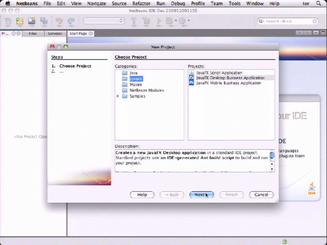
Task: Open the Source menu
Action: click(119, 3)
